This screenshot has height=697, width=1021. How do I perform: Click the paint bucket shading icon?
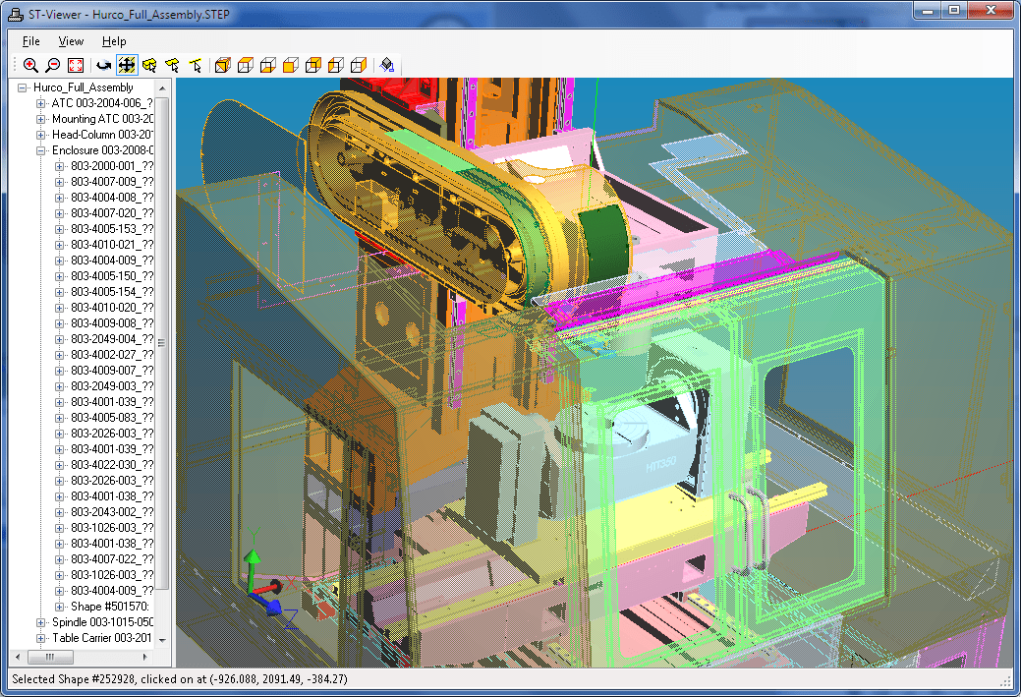[x=387, y=65]
